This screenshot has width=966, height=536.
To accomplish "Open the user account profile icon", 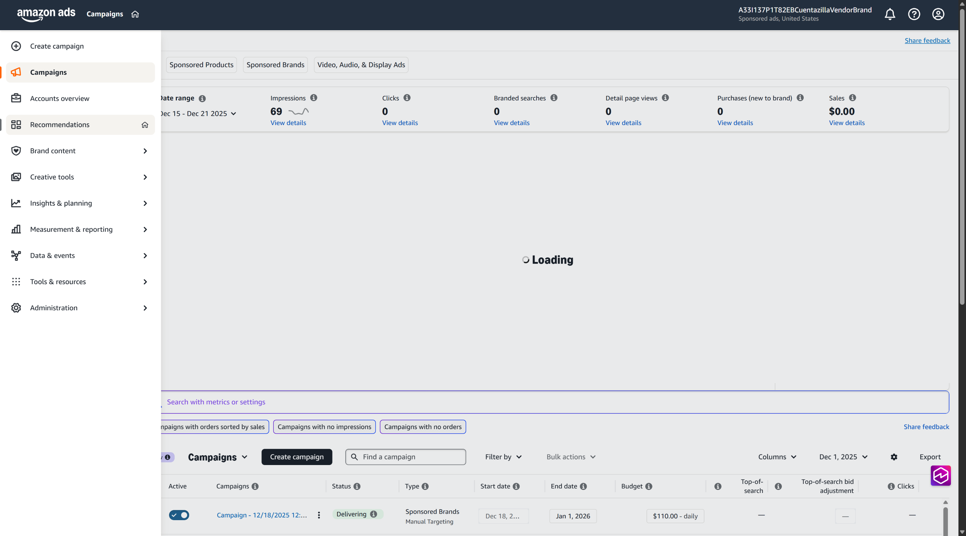I will tap(938, 14).
